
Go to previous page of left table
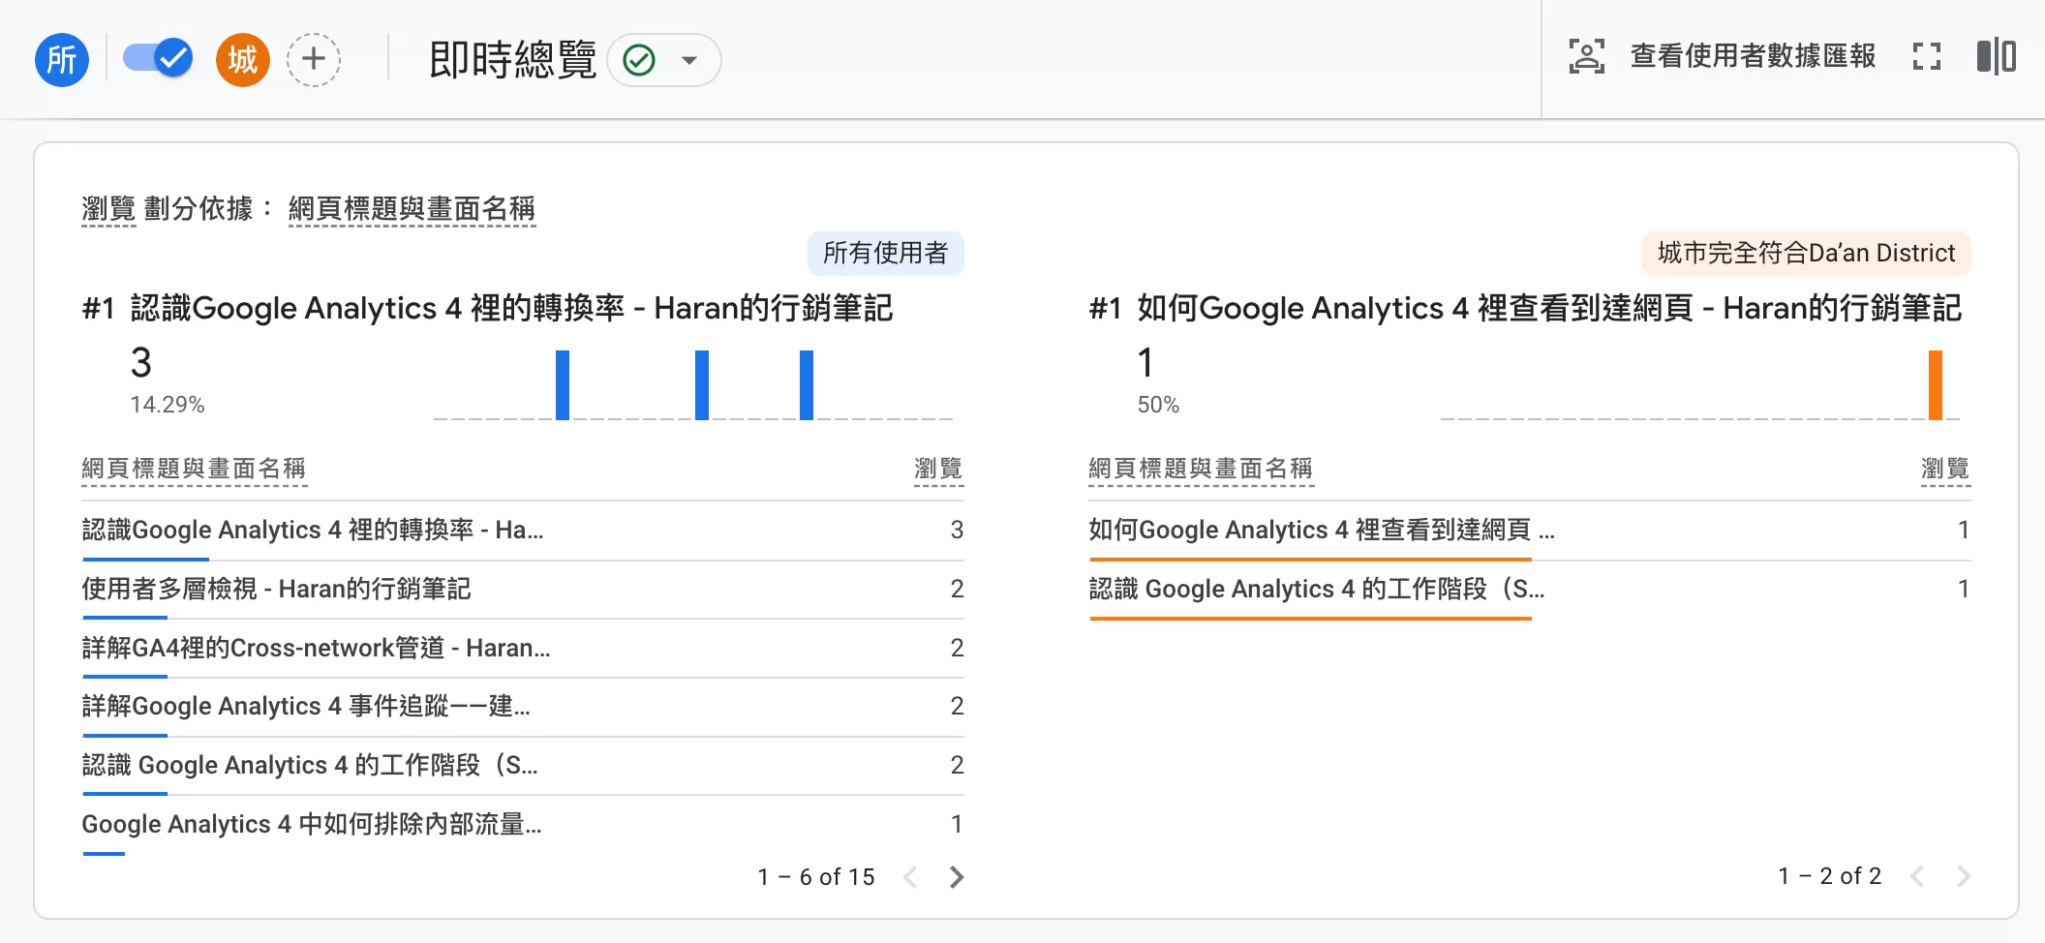tap(910, 877)
